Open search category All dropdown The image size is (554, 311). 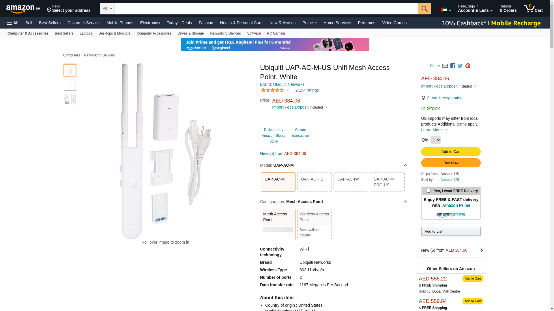click(107, 9)
